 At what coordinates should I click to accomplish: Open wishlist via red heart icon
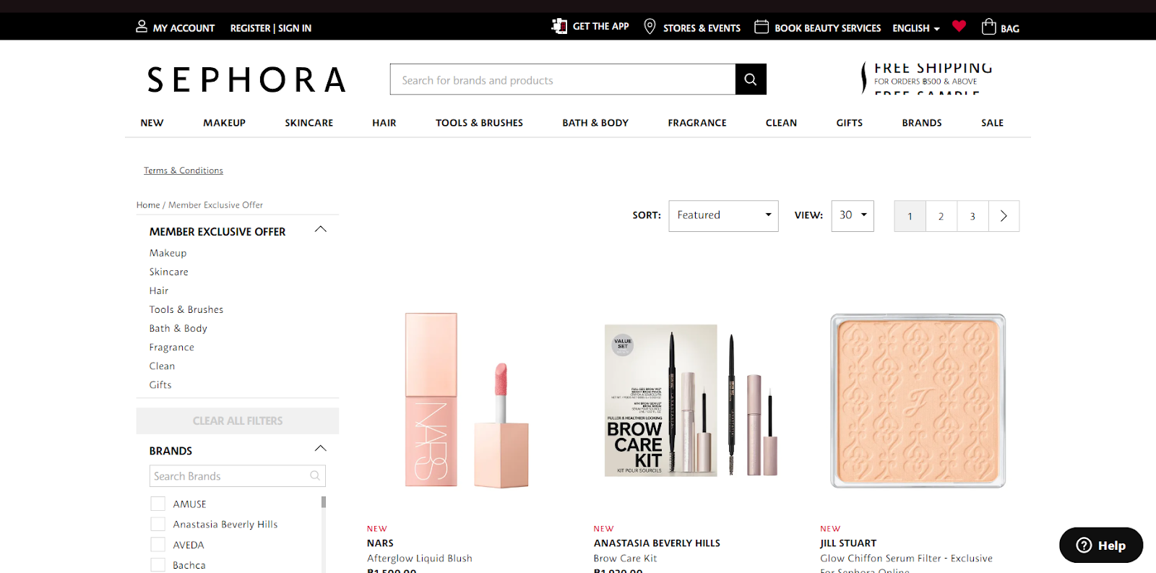coord(959,26)
